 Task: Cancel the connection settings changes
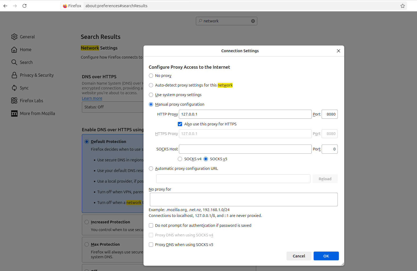coord(299,256)
